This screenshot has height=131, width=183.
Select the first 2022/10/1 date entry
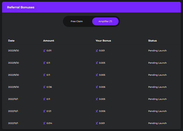click(x=13, y=99)
